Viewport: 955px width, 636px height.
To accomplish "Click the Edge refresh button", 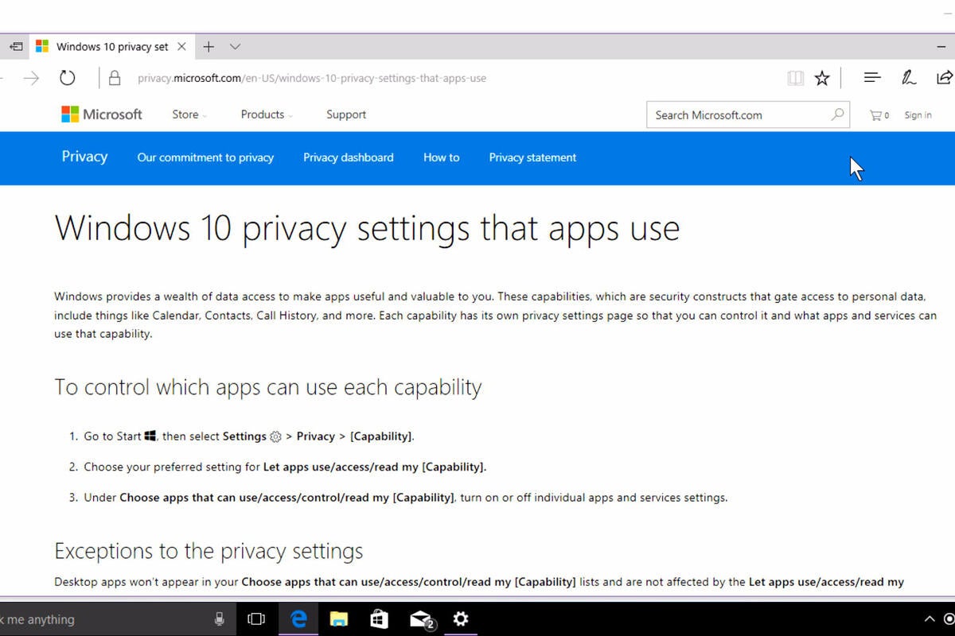I will point(68,78).
